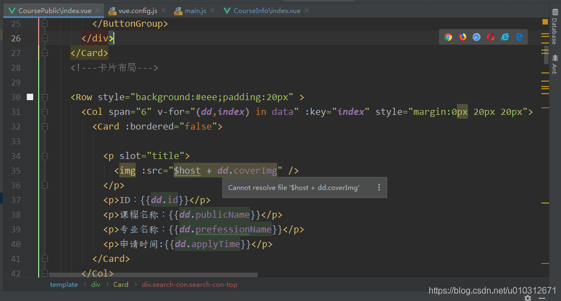The width and height of the screenshot is (561, 301).
Task: Select the div.search-con.search-con-top breadcrumb
Action: [x=189, y=285]
